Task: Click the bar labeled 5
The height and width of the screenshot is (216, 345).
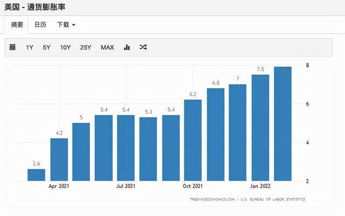Action: [81, 152]
